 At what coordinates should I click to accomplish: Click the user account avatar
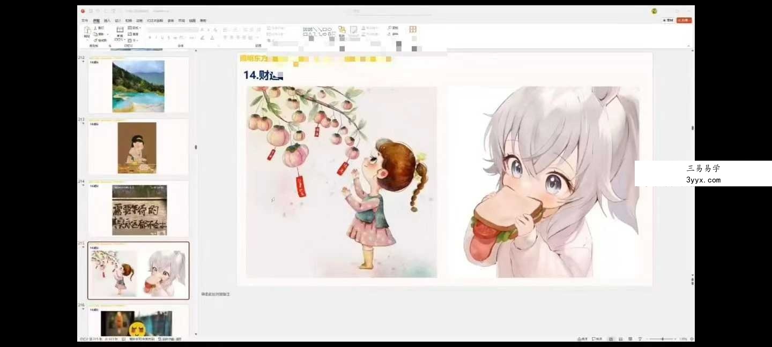[x=654, y=11]
